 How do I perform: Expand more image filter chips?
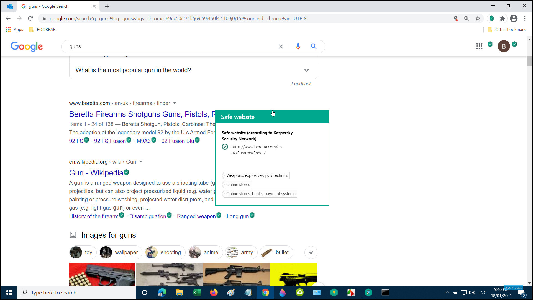click(311, 252)
